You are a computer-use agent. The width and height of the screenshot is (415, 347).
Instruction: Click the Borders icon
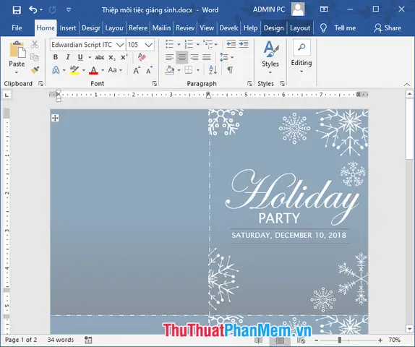pos(189,70)
